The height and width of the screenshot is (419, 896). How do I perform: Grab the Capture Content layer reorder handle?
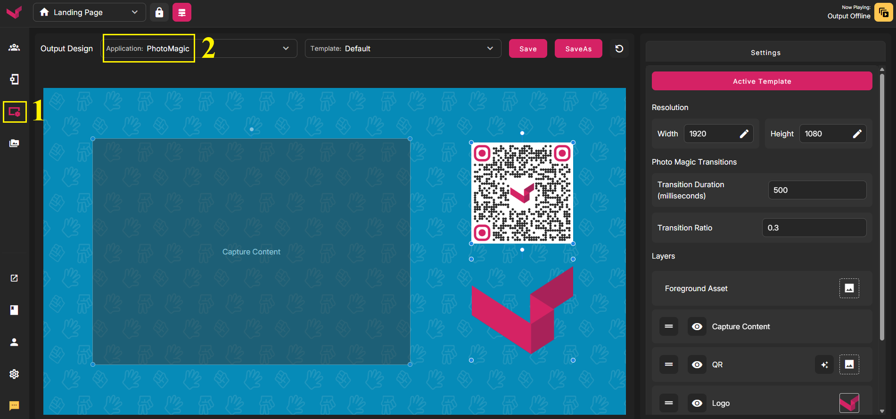pos(669,326)
